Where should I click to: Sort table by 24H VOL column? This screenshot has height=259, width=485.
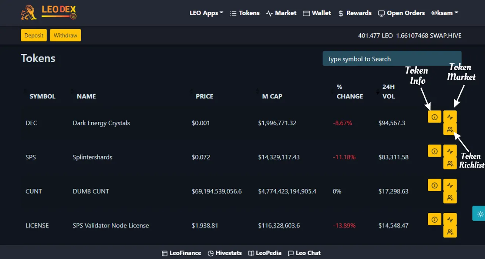[x=388, y=92]
